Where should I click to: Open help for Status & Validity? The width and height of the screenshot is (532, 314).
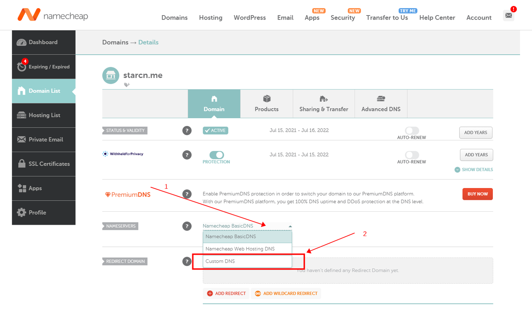click(187, 130)
